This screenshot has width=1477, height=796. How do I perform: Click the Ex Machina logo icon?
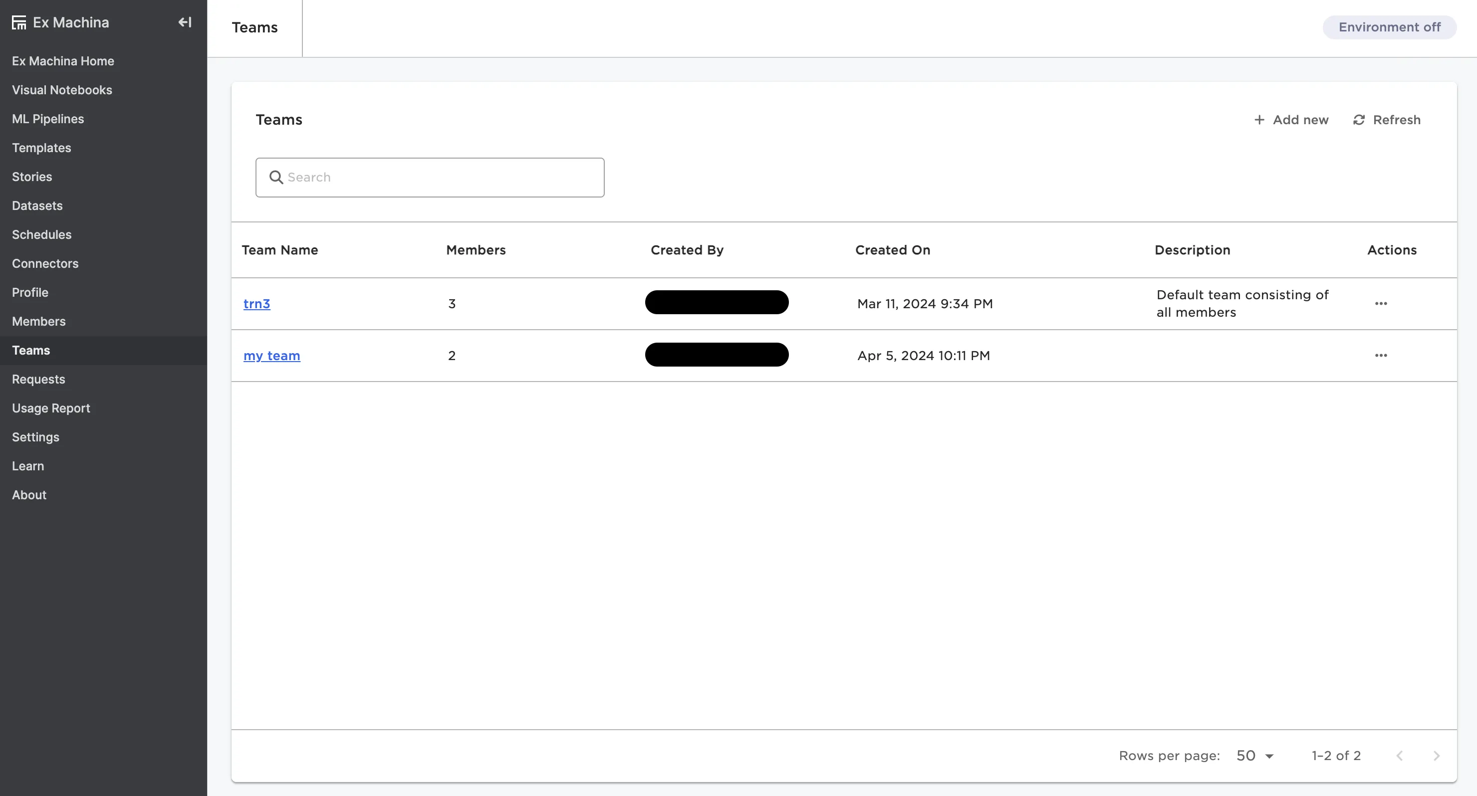point(19,22)
